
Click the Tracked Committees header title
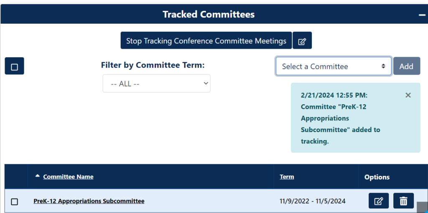(209, 15)
